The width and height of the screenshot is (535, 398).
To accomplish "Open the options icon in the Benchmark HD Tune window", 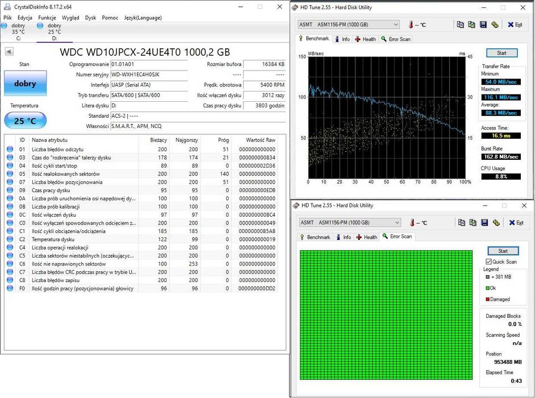I will (495, 24).
